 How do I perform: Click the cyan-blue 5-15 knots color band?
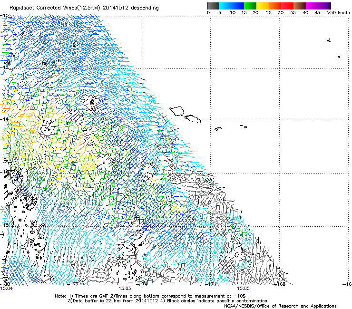click(232, 6)
